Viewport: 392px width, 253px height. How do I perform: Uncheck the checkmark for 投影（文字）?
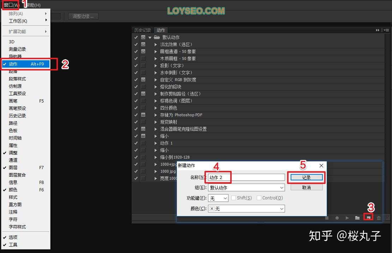pyautogui.click(x=136, y=66)
